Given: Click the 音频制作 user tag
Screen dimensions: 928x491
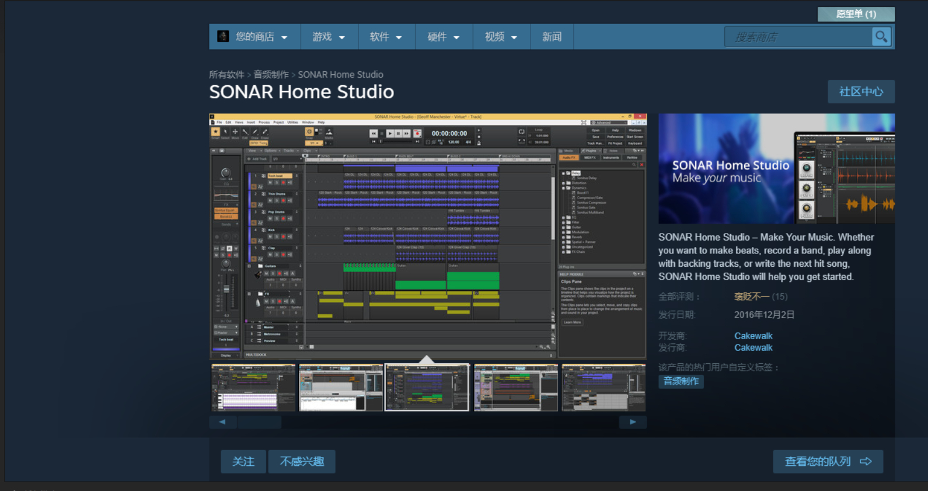Looking at the screenshot, I should [681, 381].
